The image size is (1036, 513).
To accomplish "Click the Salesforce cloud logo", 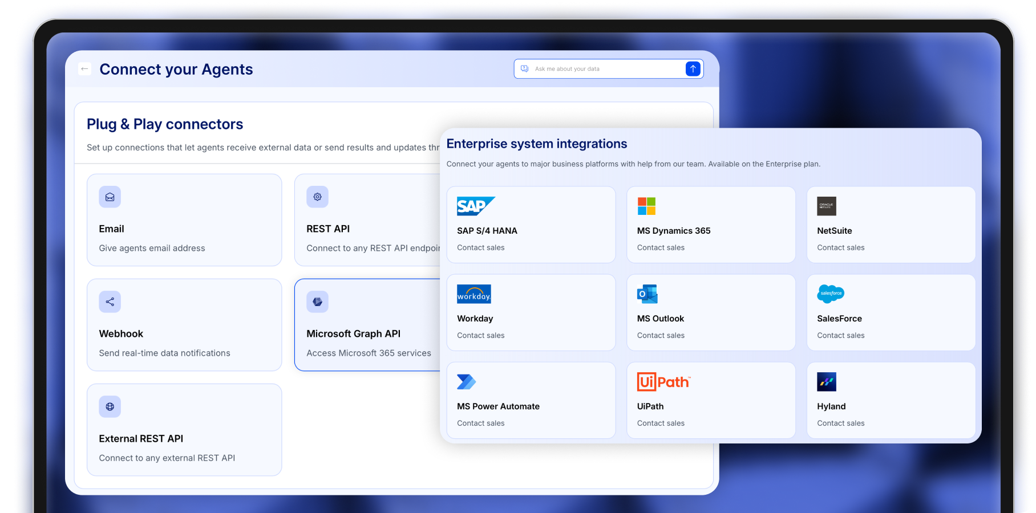I will (831, 294).
